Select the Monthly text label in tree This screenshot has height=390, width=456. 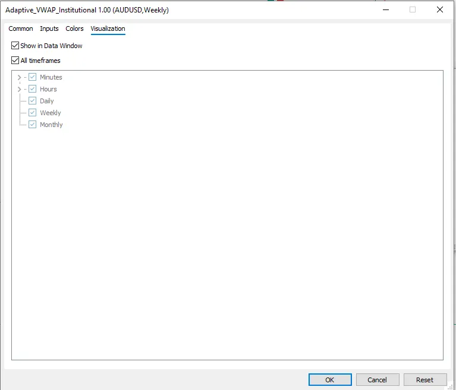(x=51, y=125)
